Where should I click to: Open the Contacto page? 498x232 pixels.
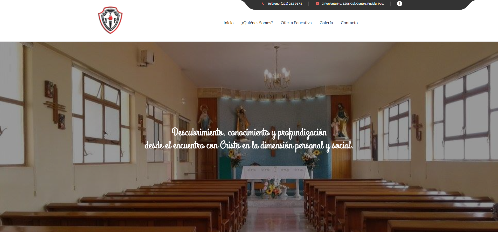349,23
